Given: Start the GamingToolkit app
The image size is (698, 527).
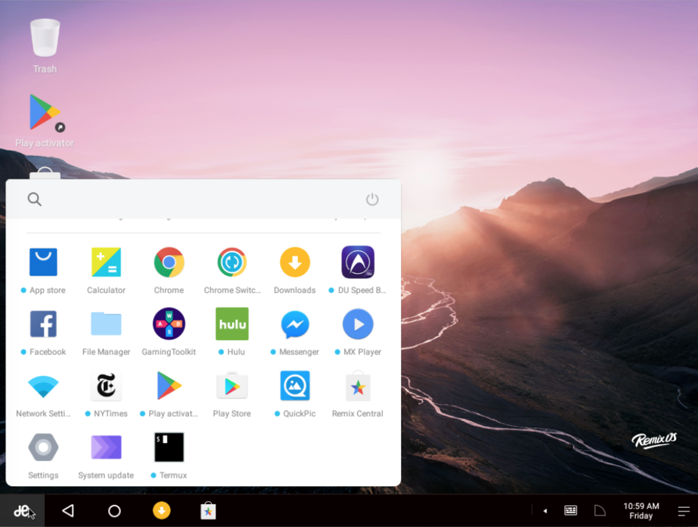Looking at the screenshot, I should click(x=169, y=324).
